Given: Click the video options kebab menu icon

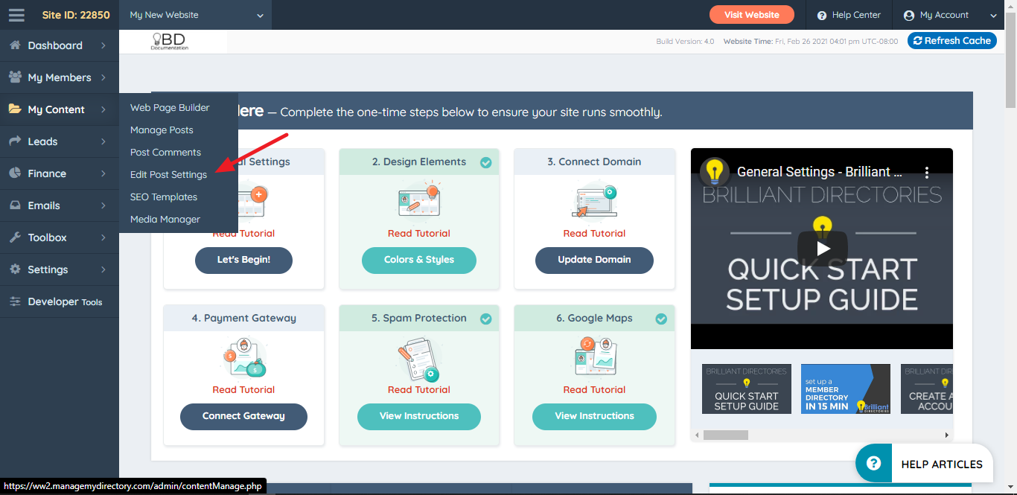Looking at the screenshot, I should (926, 170).
